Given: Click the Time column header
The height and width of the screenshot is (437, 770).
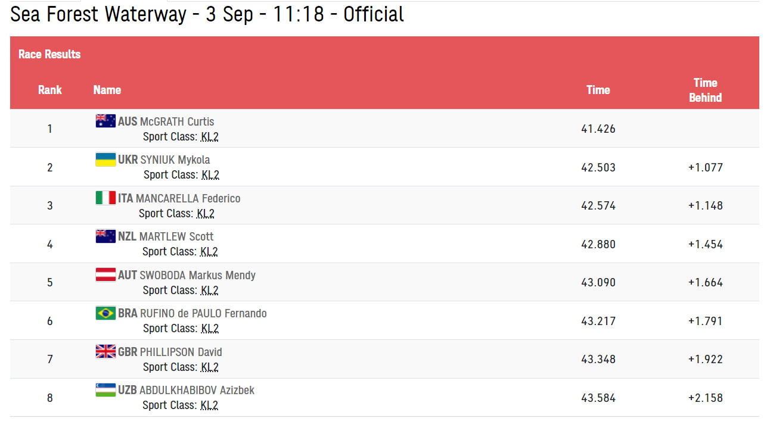Looking at the screenshot, I should click(598, 90).
